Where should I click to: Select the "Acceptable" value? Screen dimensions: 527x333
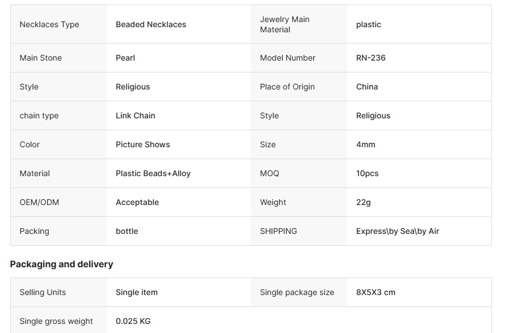tap(137, 202)
